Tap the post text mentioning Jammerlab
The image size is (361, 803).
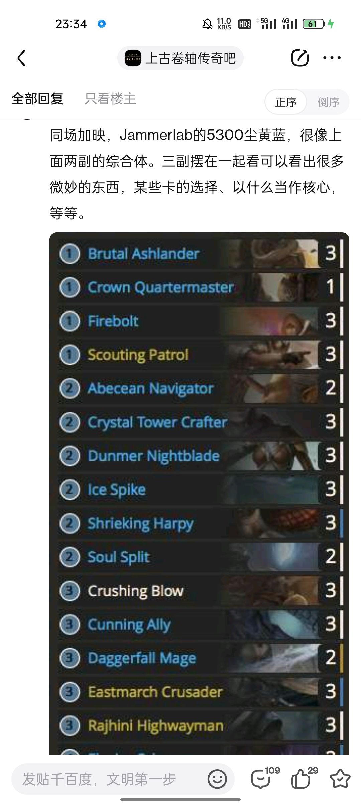(197, 174)
